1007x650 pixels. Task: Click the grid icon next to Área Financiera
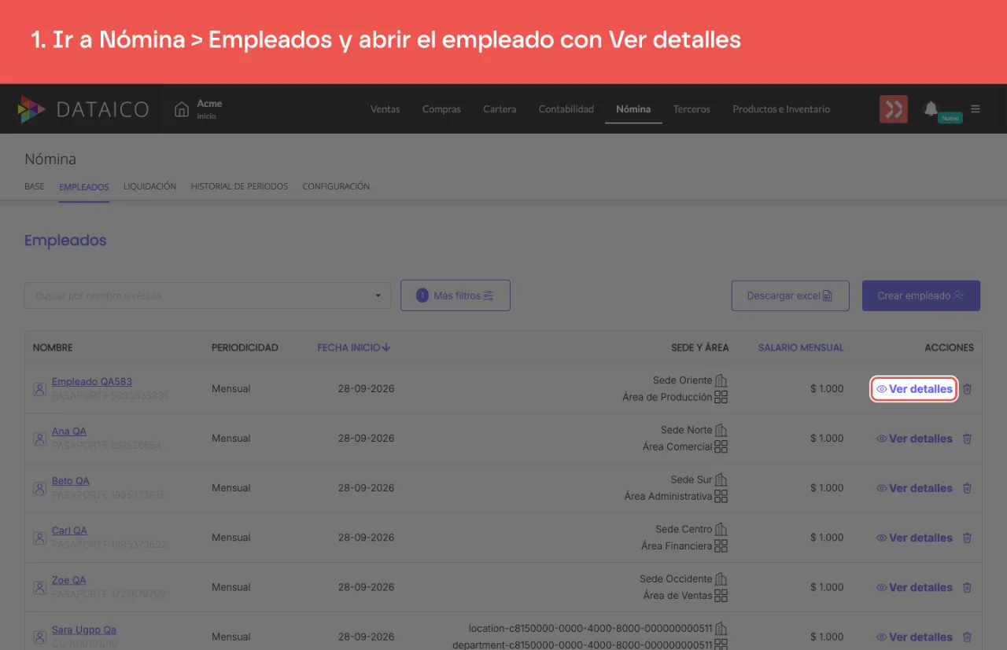(721, 545)
